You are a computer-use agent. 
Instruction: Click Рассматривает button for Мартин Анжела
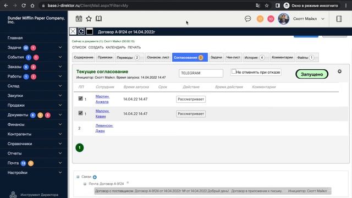(191, 99)
